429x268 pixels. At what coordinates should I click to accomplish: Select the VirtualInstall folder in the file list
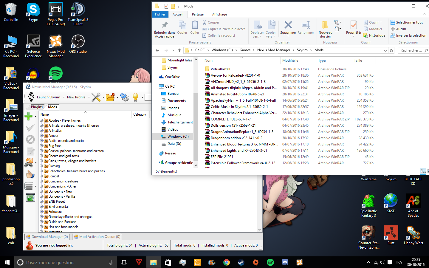coord(220,69)
